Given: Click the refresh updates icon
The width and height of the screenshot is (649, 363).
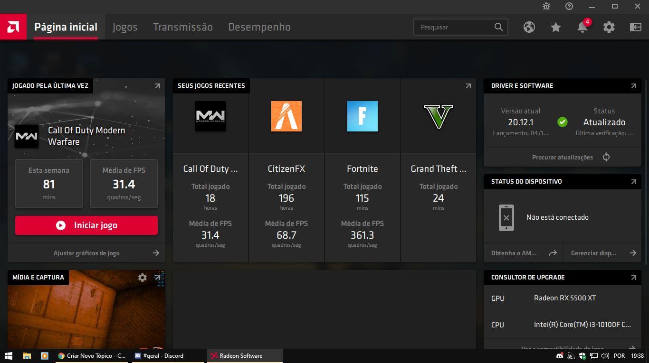Looking at the screenshot, I should 606,157.
